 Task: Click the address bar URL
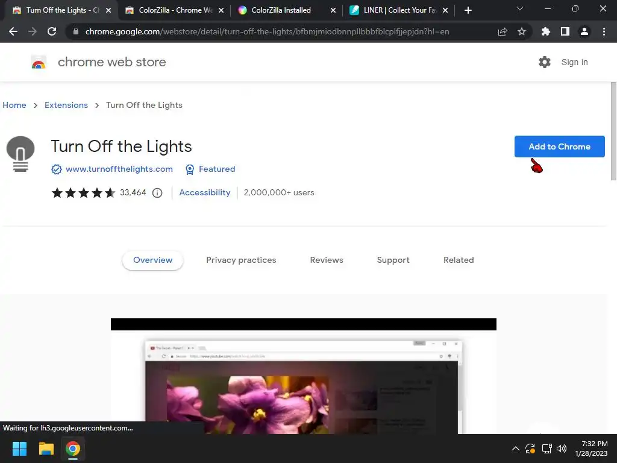(267, 31)
